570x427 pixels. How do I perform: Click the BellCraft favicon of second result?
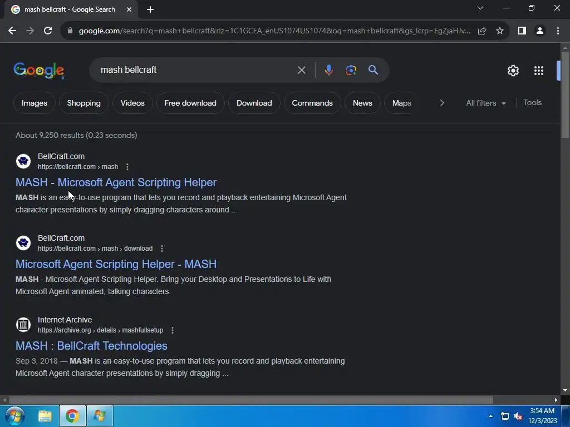coord(23,243)
